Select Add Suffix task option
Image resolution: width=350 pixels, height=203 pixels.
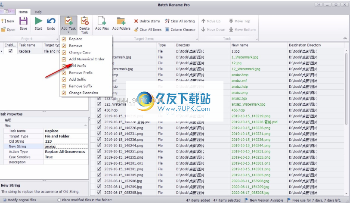click(x=86, y=79)
